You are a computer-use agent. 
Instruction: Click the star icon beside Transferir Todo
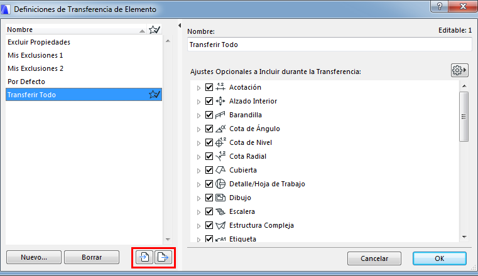[155, 95]
